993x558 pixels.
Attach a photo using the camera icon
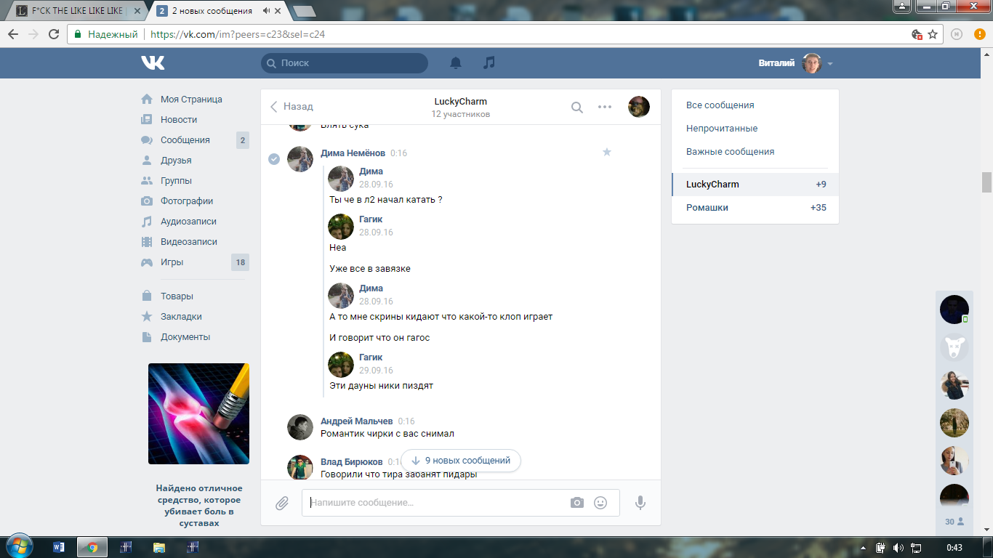[577, 503]
